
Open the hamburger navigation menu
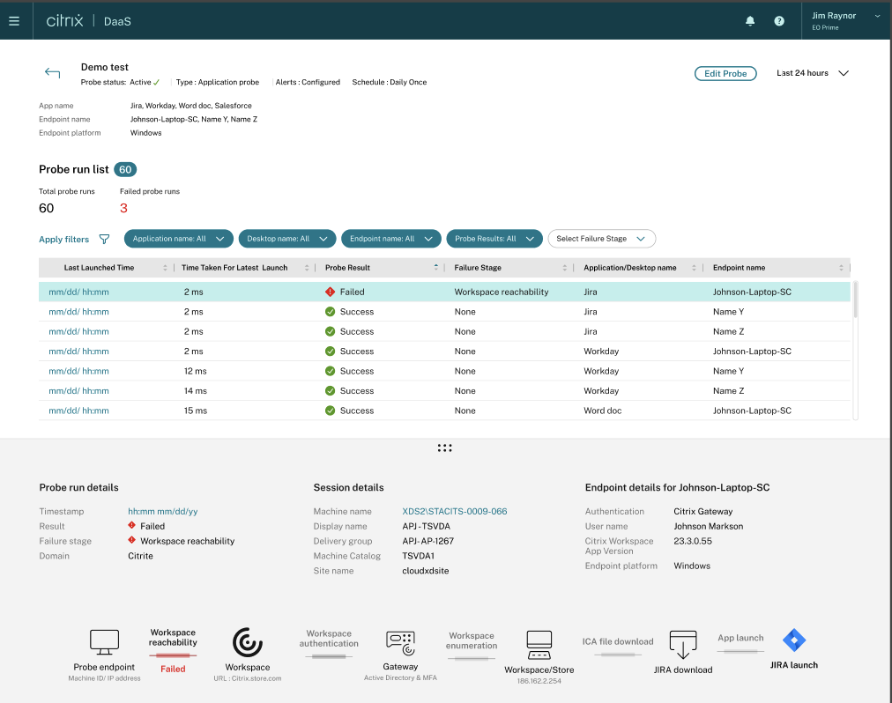pos(14,21)
